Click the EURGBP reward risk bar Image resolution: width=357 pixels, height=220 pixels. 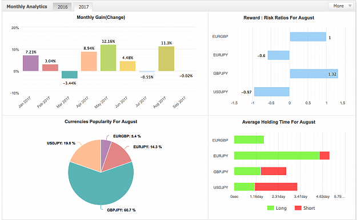pyautogui.click(x=308, y=37)
